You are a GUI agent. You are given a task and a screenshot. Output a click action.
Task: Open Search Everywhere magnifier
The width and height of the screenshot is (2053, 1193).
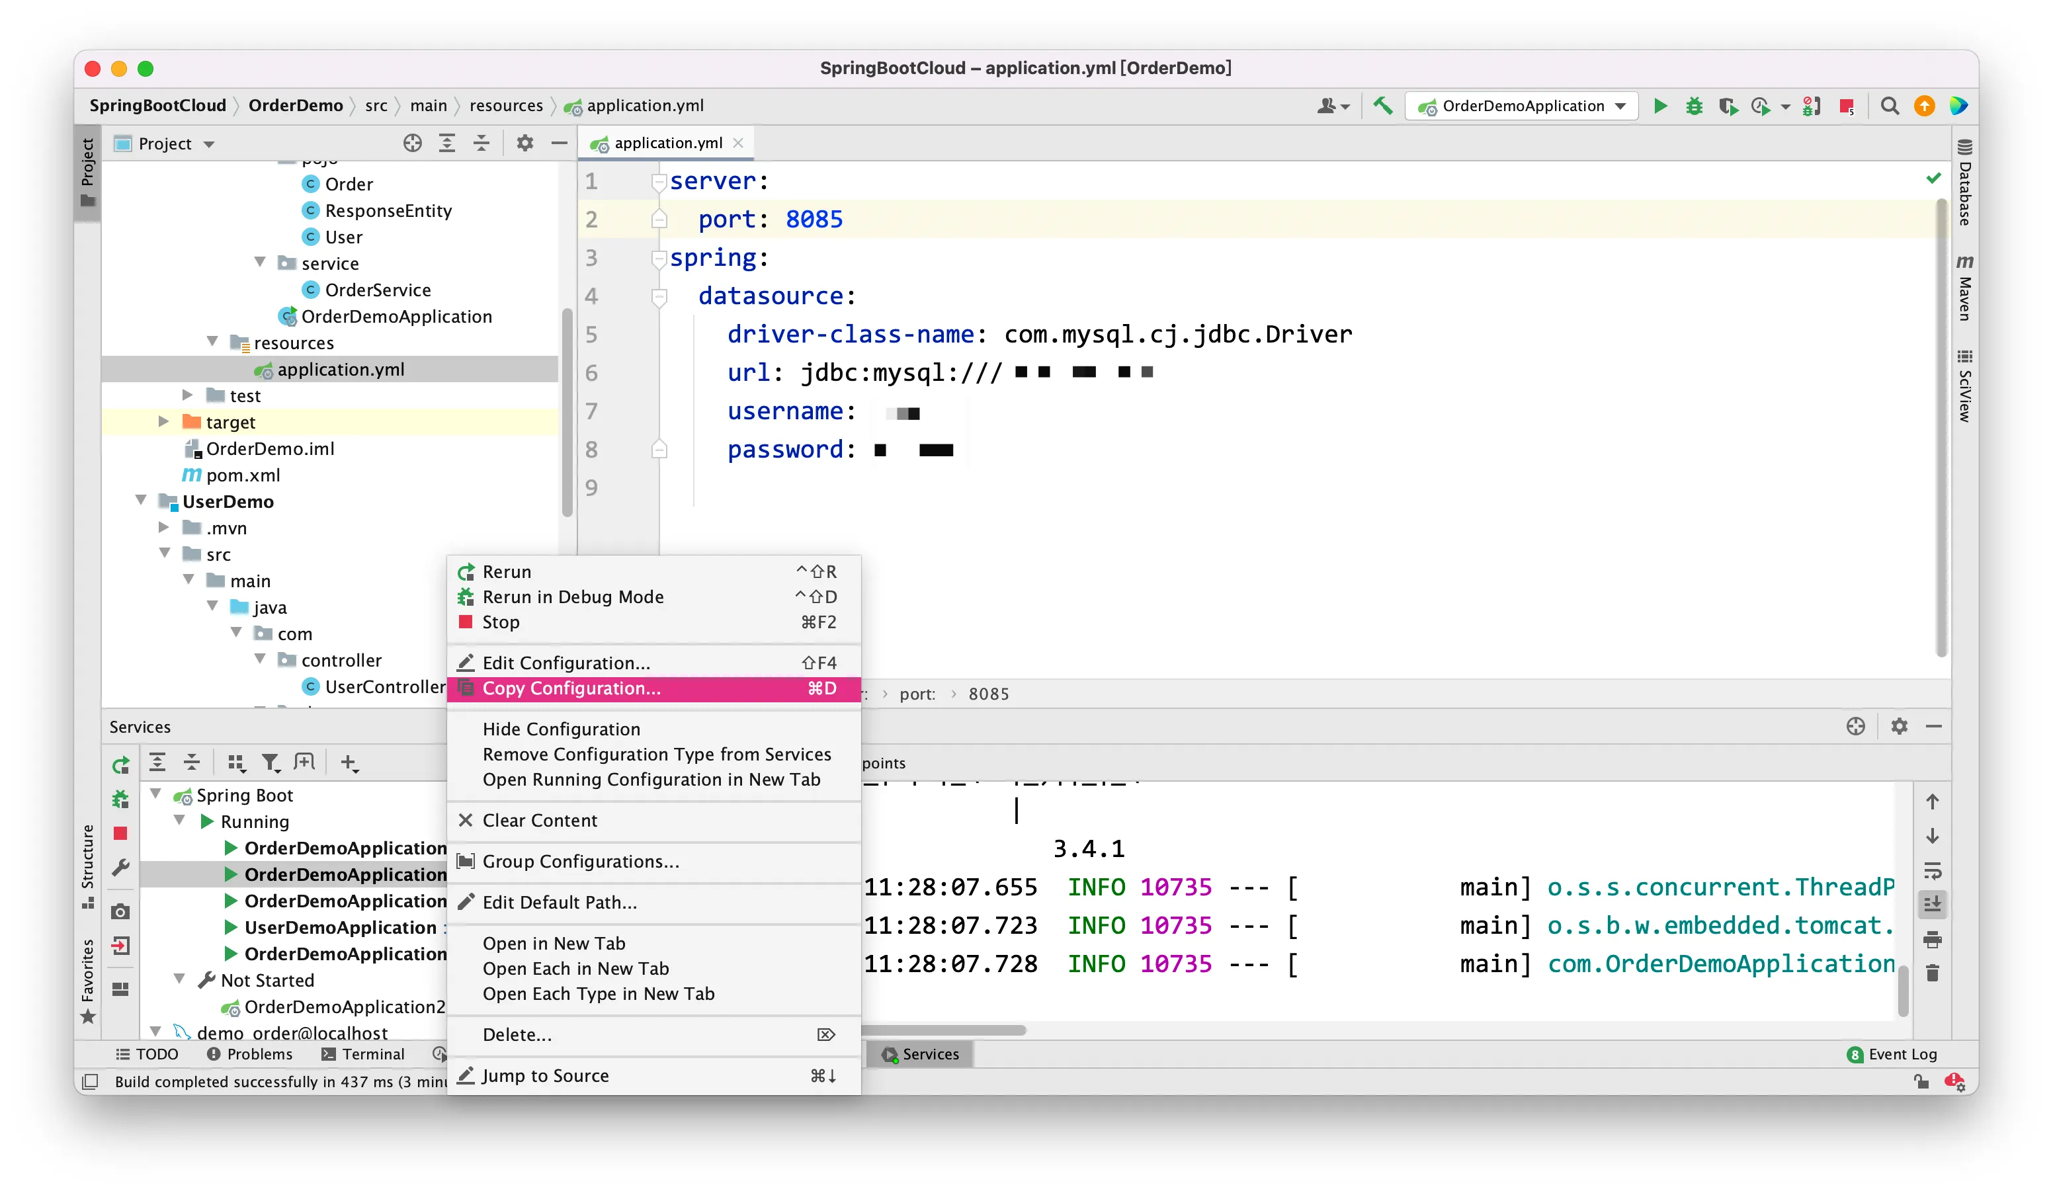[1889, 106]
